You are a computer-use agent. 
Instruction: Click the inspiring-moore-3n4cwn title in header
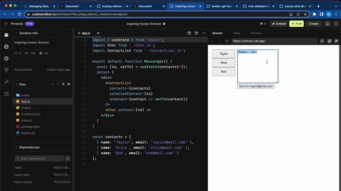144,23
